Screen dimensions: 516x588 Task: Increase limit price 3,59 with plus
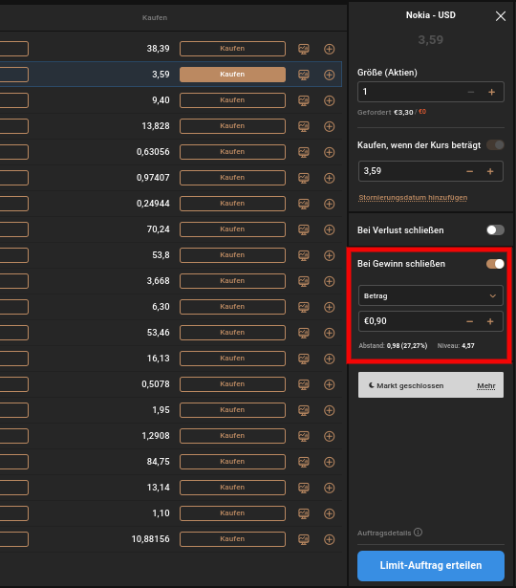click(490, 171)
